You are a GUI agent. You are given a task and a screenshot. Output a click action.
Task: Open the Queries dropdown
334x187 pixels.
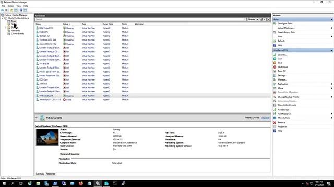253,19
